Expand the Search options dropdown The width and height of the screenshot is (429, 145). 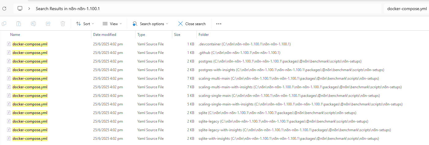(150, 24)
